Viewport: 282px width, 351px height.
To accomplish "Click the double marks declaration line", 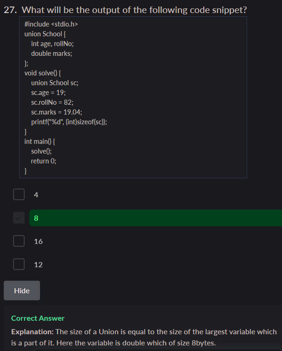I will click(52, 53).
